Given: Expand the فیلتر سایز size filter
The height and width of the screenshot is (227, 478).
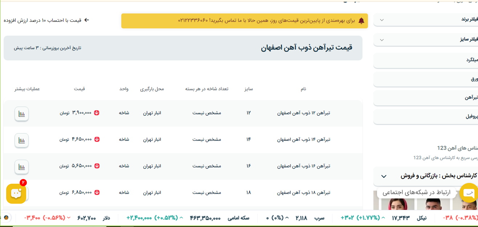Looking at the screenshot, I should (x=426, y=39).
